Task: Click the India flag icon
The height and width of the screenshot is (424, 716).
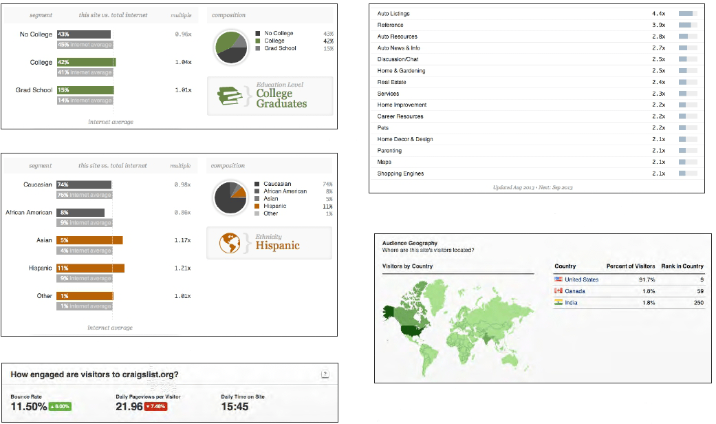Action: 558,302
